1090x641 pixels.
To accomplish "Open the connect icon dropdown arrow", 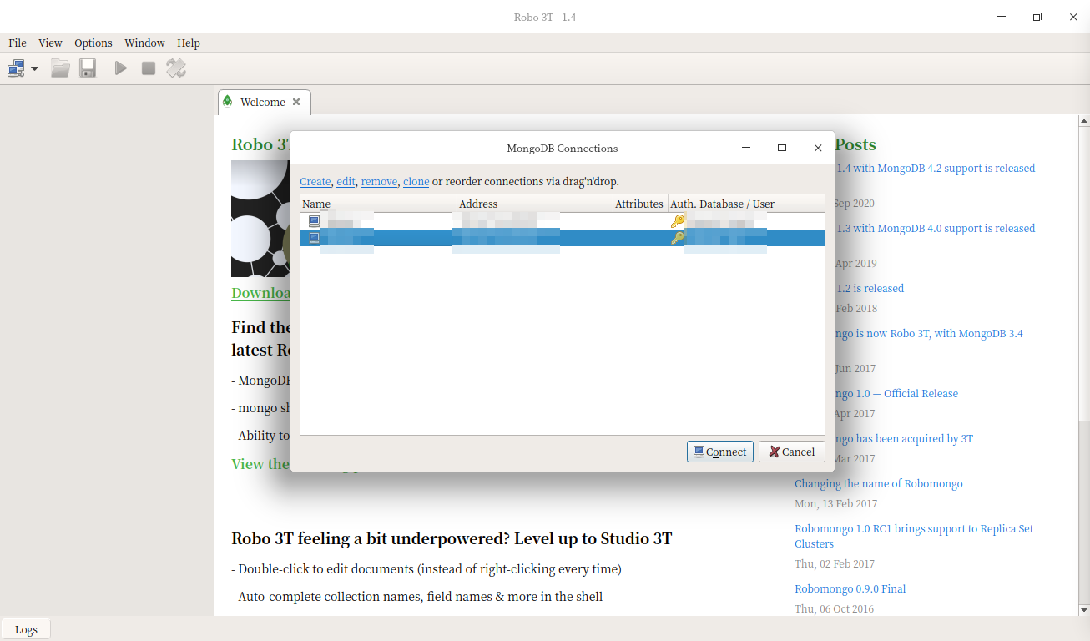I will [x=35, y=69].
